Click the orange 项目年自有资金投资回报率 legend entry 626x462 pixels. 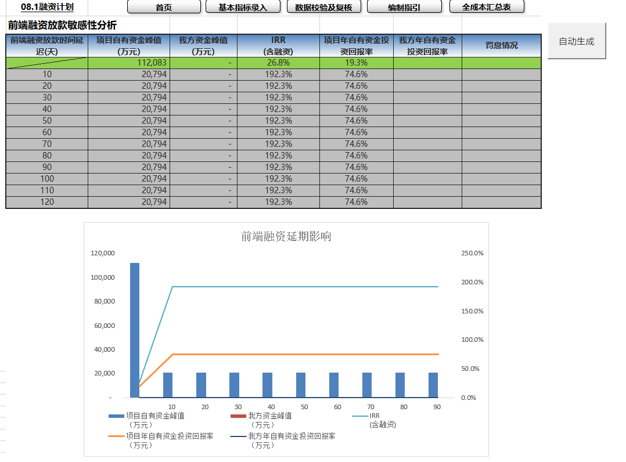tap(170, 436)
